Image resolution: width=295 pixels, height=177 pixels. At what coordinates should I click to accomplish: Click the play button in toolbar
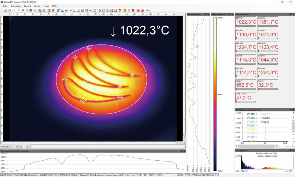[x=15, y=10]
